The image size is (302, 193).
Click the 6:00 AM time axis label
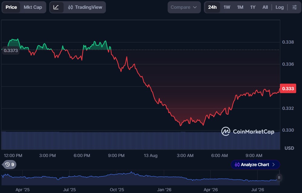(219, 155)
